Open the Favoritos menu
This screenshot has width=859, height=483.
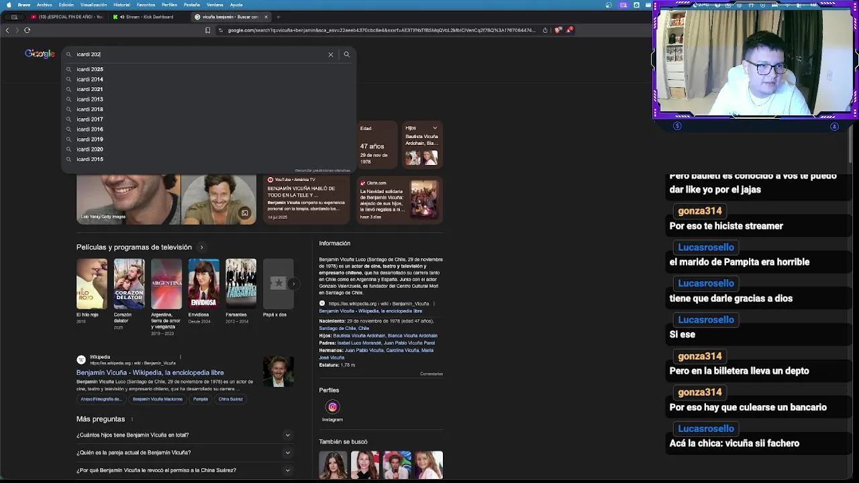point(146,5)
